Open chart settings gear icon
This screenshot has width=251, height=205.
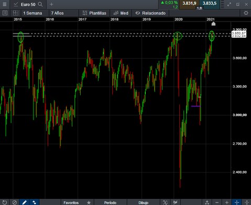(x=246, y=13)
